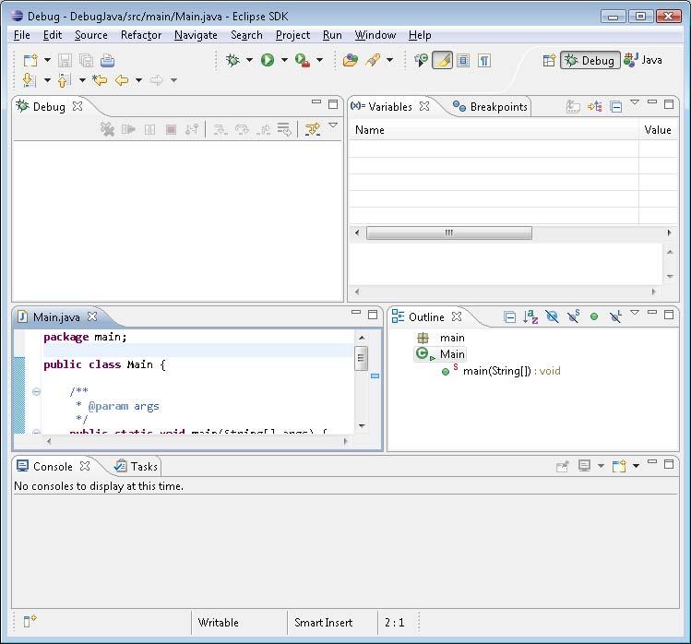691x644 pixels.
Task: Toggle Block Selection Mode button
Action: (463, 60)
